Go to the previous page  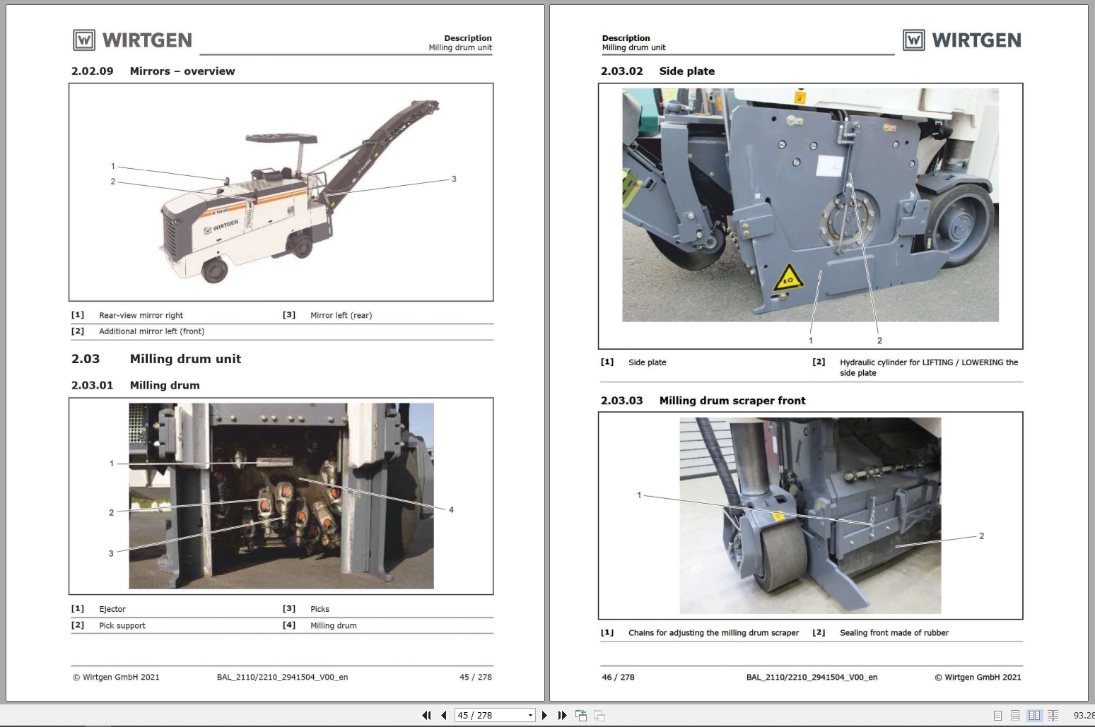443,715
